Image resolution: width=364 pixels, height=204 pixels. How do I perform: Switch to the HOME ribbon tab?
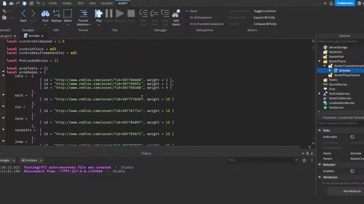click(x=53, y=3)
